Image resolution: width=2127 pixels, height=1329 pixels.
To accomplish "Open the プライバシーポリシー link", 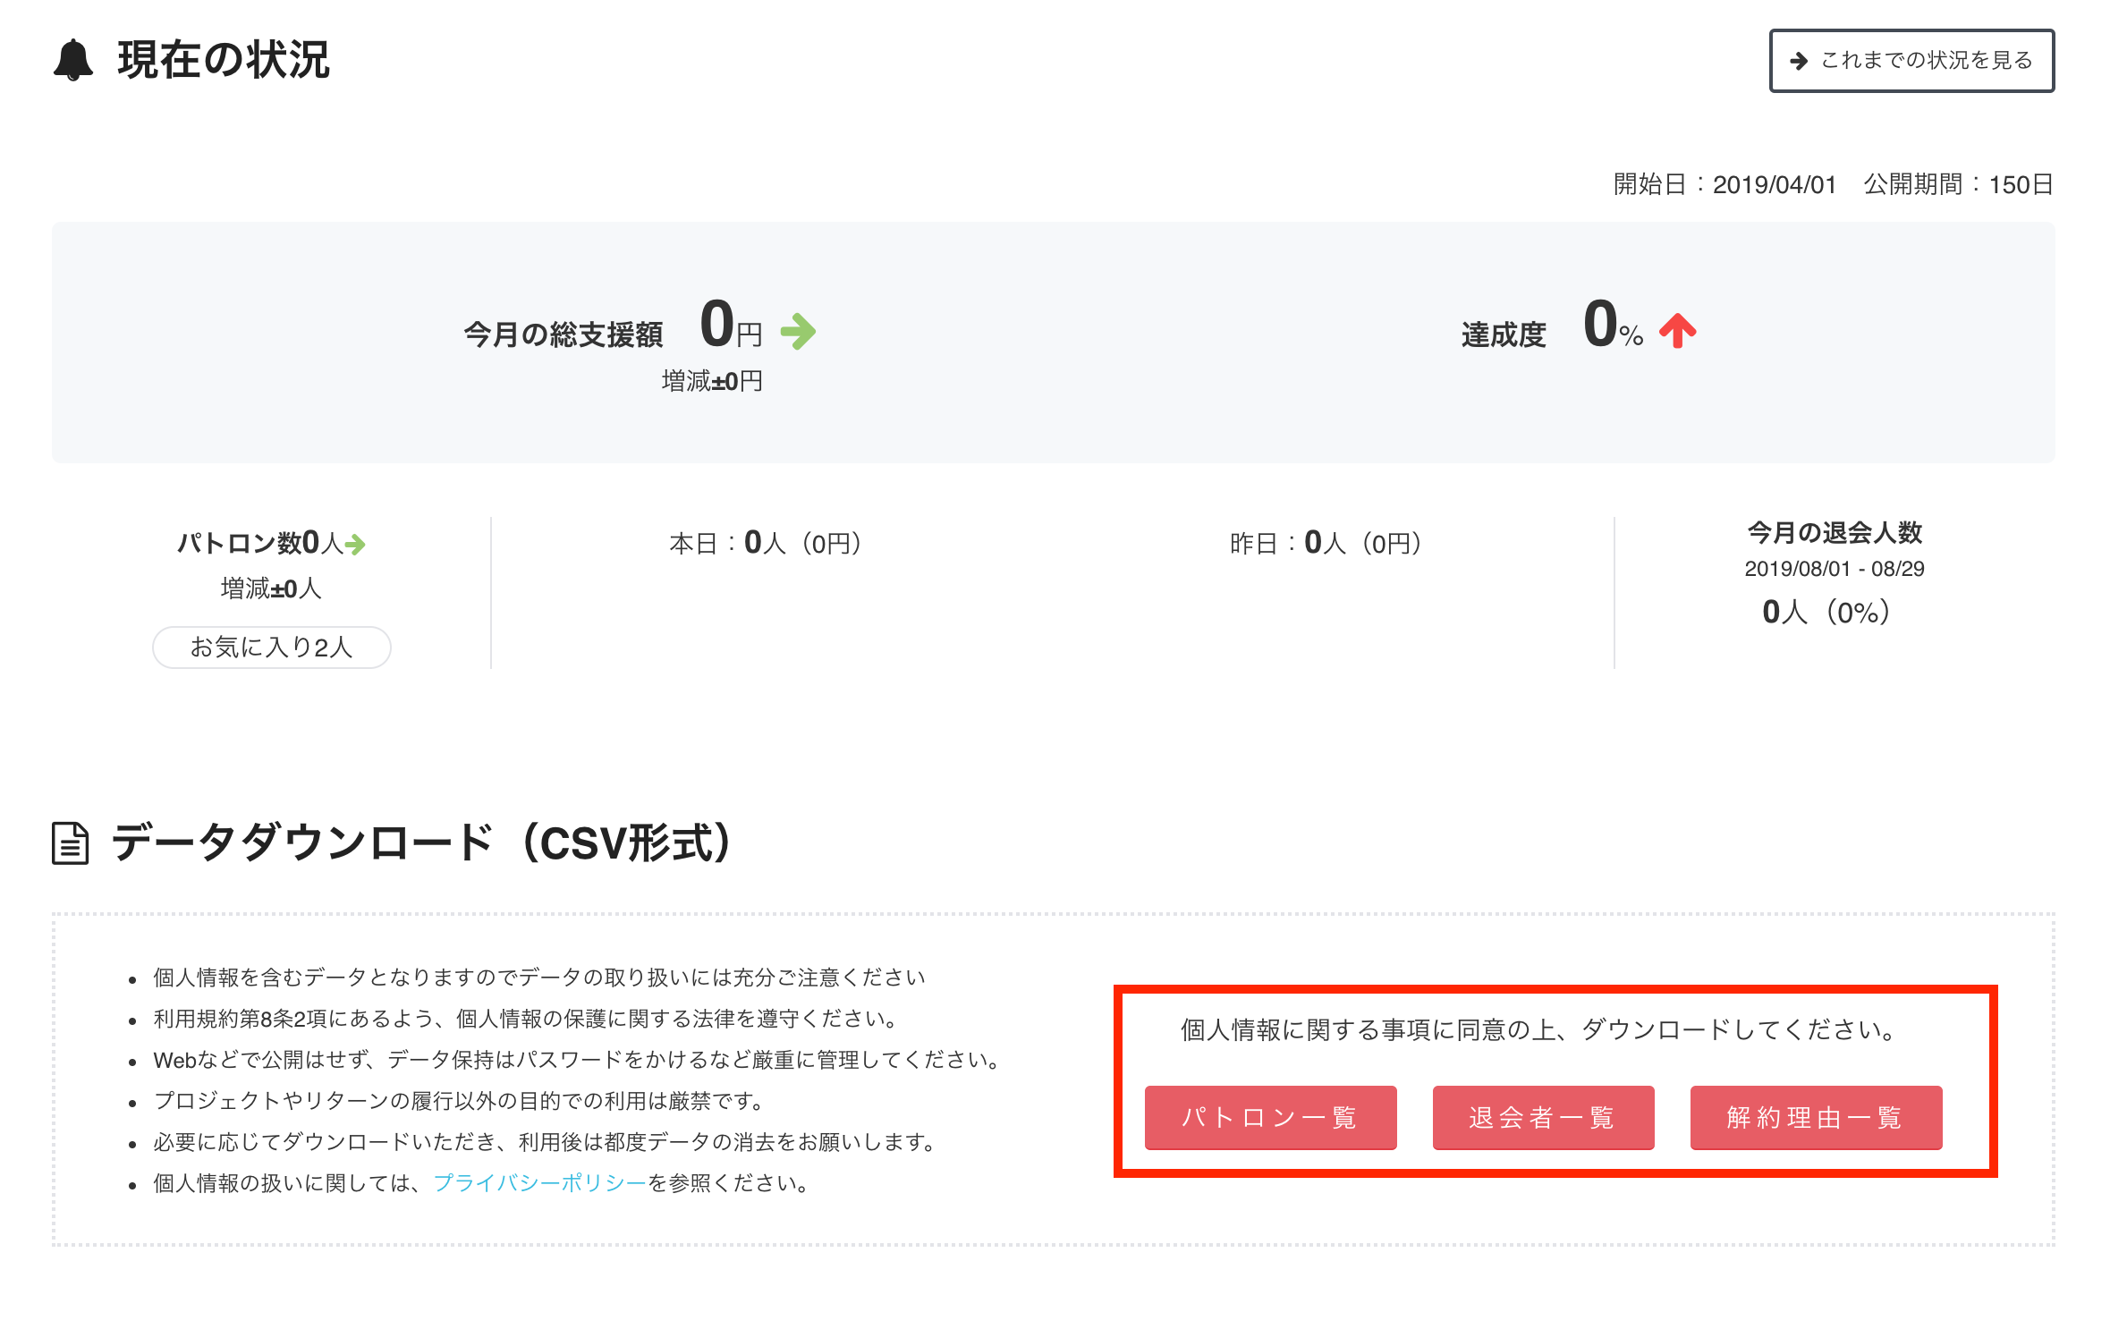I will (539, 1183).
